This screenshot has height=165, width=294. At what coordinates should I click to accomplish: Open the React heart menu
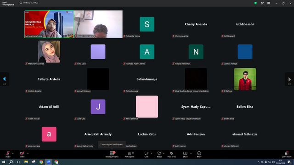159,154
